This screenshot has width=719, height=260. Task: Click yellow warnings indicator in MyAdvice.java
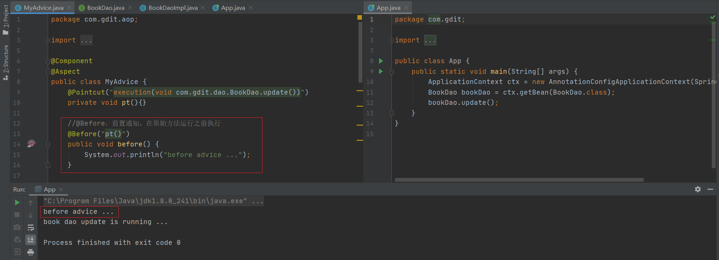[x=360, y=17]
